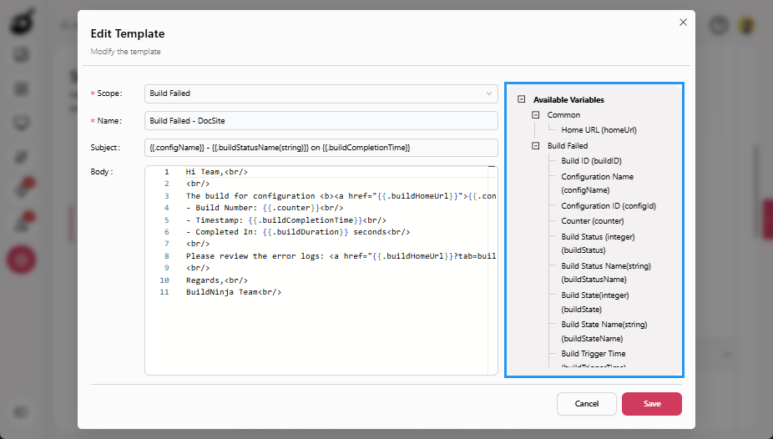Select Build Status Name(string) variable

[606, 272]
